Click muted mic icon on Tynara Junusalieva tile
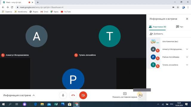 pos(76,55)
